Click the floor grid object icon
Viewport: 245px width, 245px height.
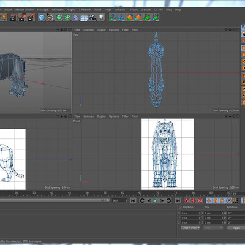coord(84,18)
